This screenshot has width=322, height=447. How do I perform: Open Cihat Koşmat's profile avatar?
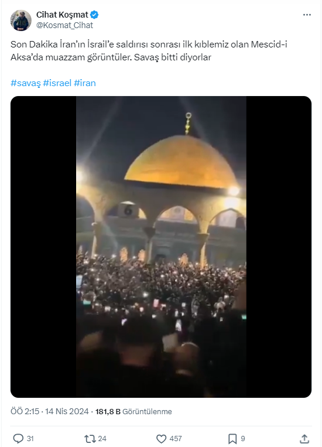[21, 21]
